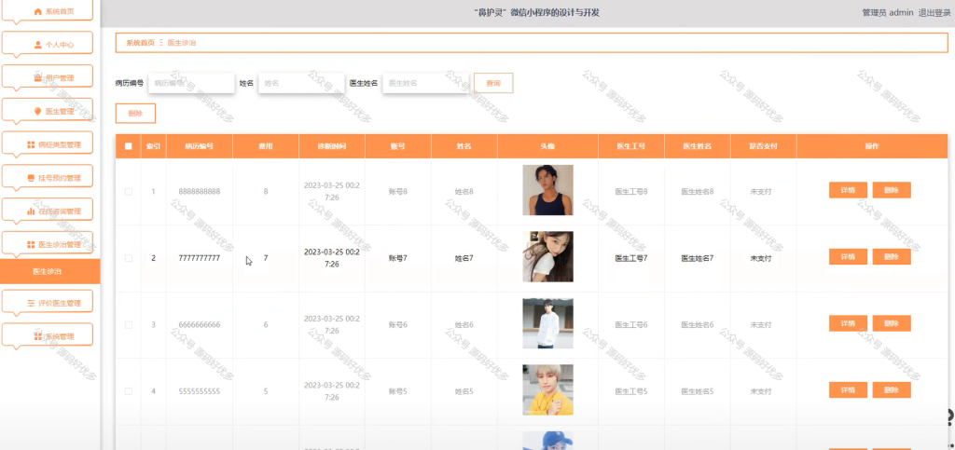The width and height of the screenshot is (955, 450).
Task: Click 系统首页 in the breadcrumb
Action: [x=140, y=43]
